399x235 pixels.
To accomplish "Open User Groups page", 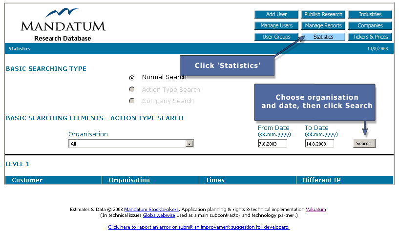I will click(276, 37).
